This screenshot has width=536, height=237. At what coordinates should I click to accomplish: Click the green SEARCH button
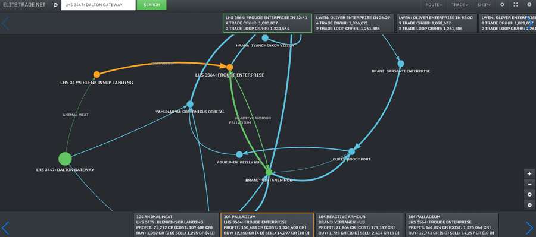(x=151, y=5)
